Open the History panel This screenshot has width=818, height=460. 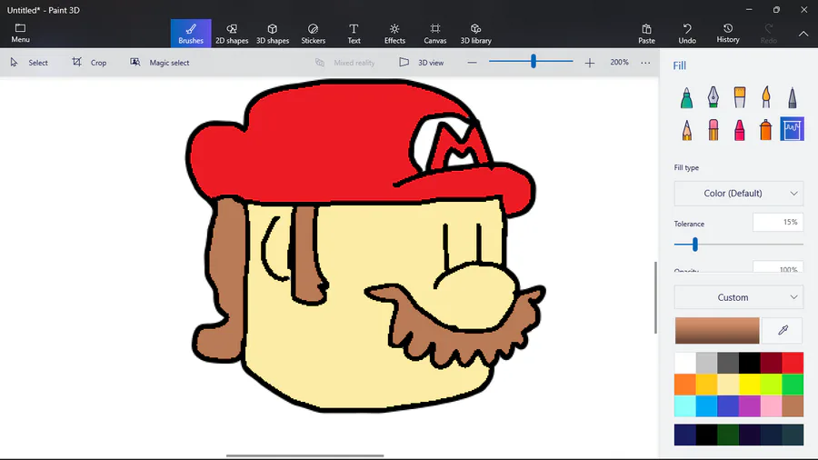pos(728,34)
